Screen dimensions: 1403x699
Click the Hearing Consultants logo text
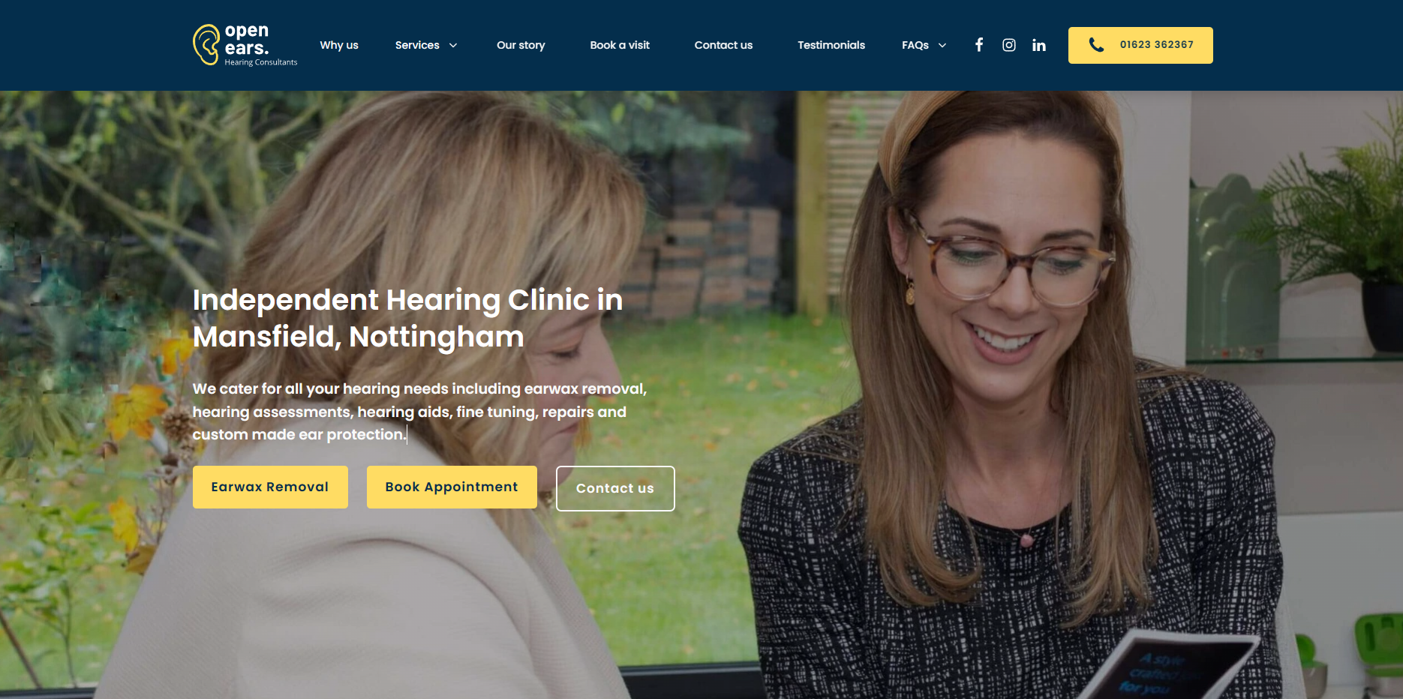tap(261, 62)
